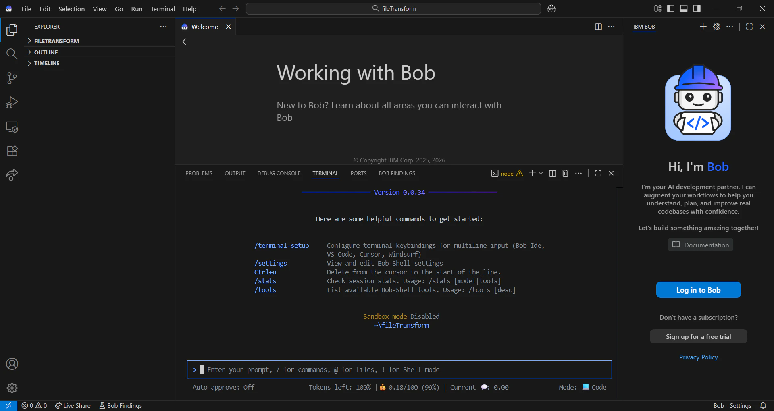The width and height of the screenshot is (774, 411).
Task: Open the Go menu
Action: (119, 9)
